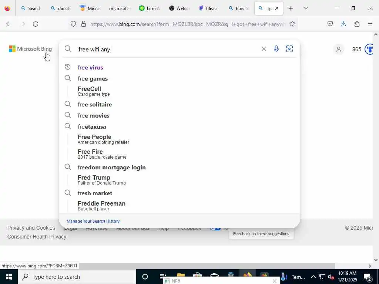This screenshot has height=284, width=379.
Task: Switch to the first 'Search' tab
Action: coord(31,9)
